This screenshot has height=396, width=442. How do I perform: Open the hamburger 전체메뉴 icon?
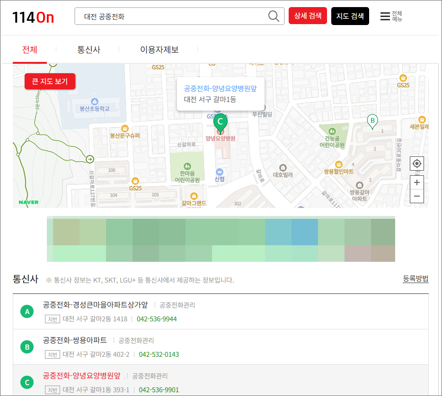click(x=385, y=17)
